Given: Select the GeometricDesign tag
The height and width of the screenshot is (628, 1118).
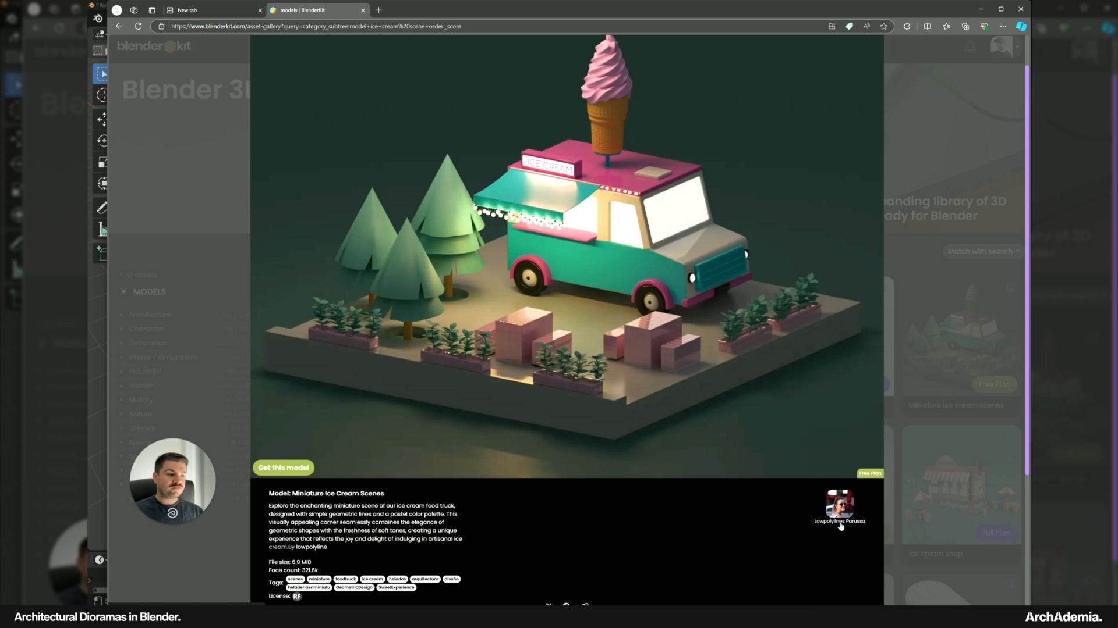Looking at the screenshot, I should (x=354, y=587).
